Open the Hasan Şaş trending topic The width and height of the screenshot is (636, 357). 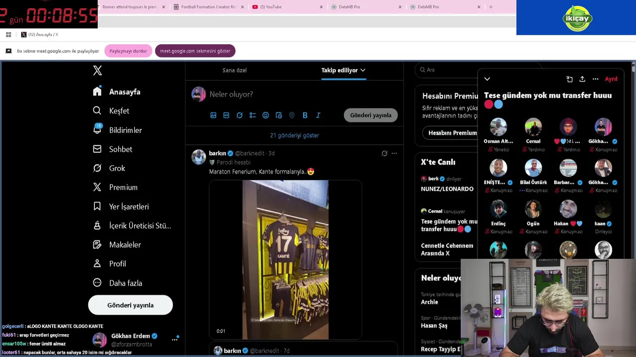(x=434, y=326)
